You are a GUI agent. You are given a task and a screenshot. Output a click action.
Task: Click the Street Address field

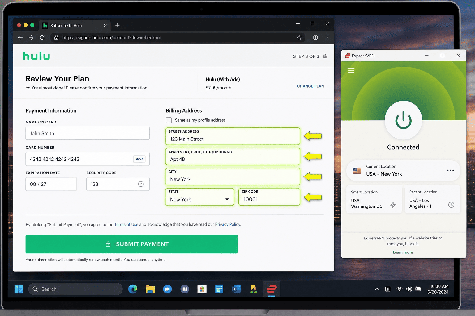click(x=233, y=136)
